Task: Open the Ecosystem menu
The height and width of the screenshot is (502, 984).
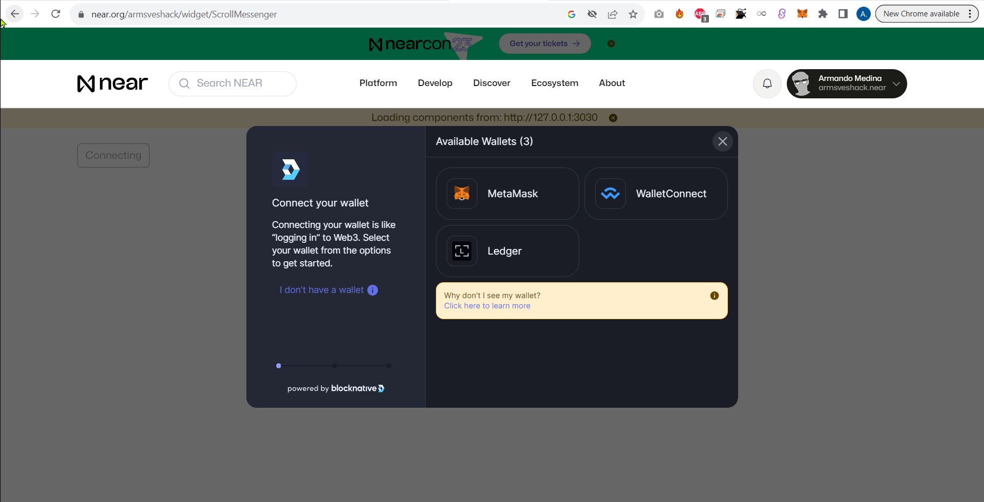Action: click(x=555, y=83)
